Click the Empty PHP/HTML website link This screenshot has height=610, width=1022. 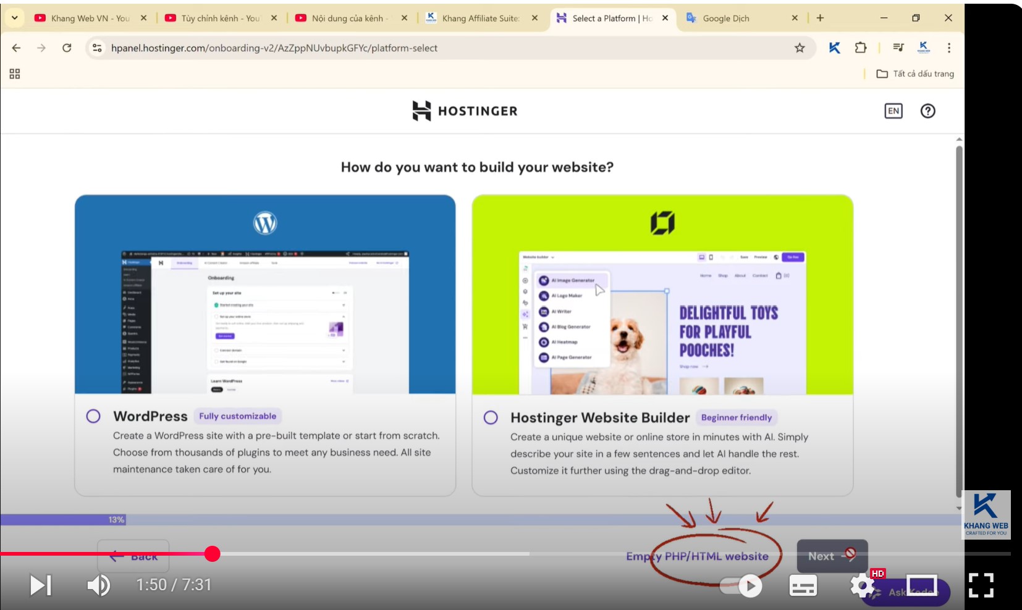coord(697,556)
